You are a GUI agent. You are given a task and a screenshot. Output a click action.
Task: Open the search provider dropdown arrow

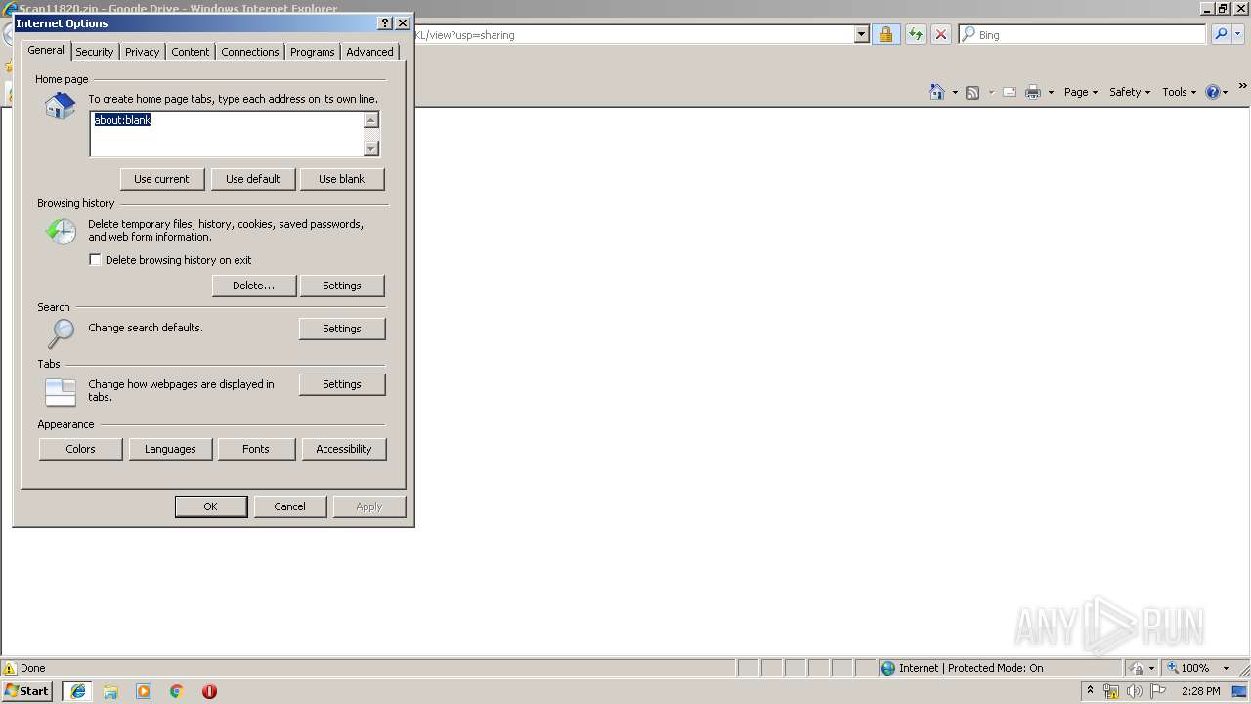[x=1238, y=34]
